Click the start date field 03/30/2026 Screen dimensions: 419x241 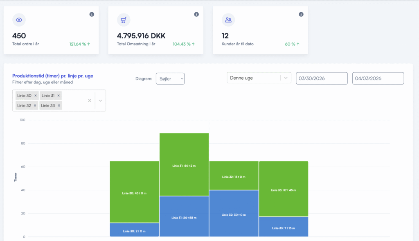(322, 78)
